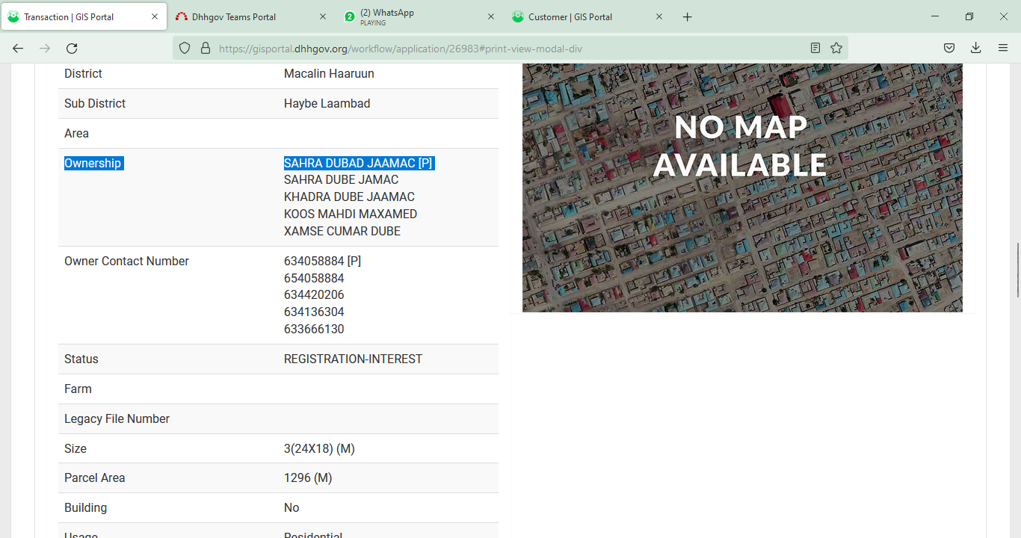Reload the current page

(x=72, y=48)
